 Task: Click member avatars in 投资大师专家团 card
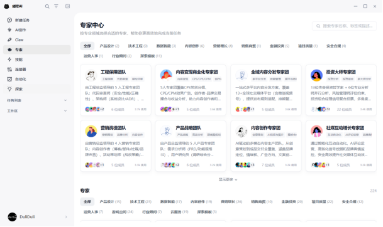pyautogui.click(x=320, y=109)
